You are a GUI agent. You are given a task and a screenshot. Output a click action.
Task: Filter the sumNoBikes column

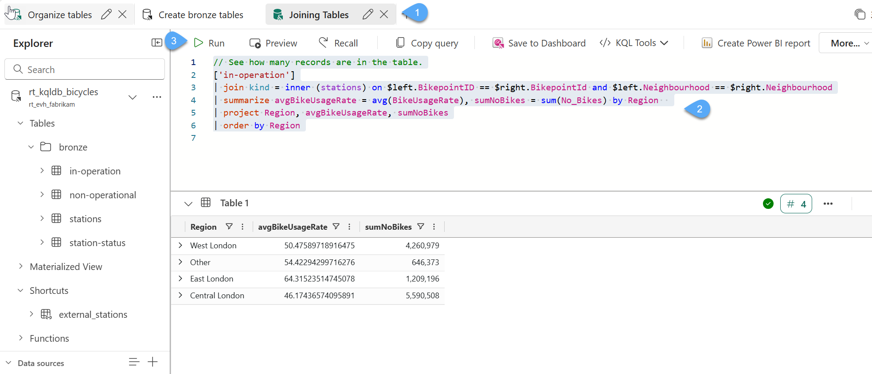[421, 227]
